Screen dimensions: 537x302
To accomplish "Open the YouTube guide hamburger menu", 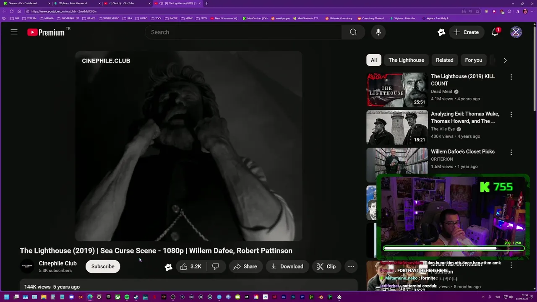I will pyautogui.click(x=14, y=32).
